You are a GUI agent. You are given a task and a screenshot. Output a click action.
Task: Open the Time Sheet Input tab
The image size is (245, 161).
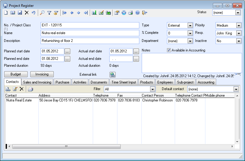click(x=123, y=82)
